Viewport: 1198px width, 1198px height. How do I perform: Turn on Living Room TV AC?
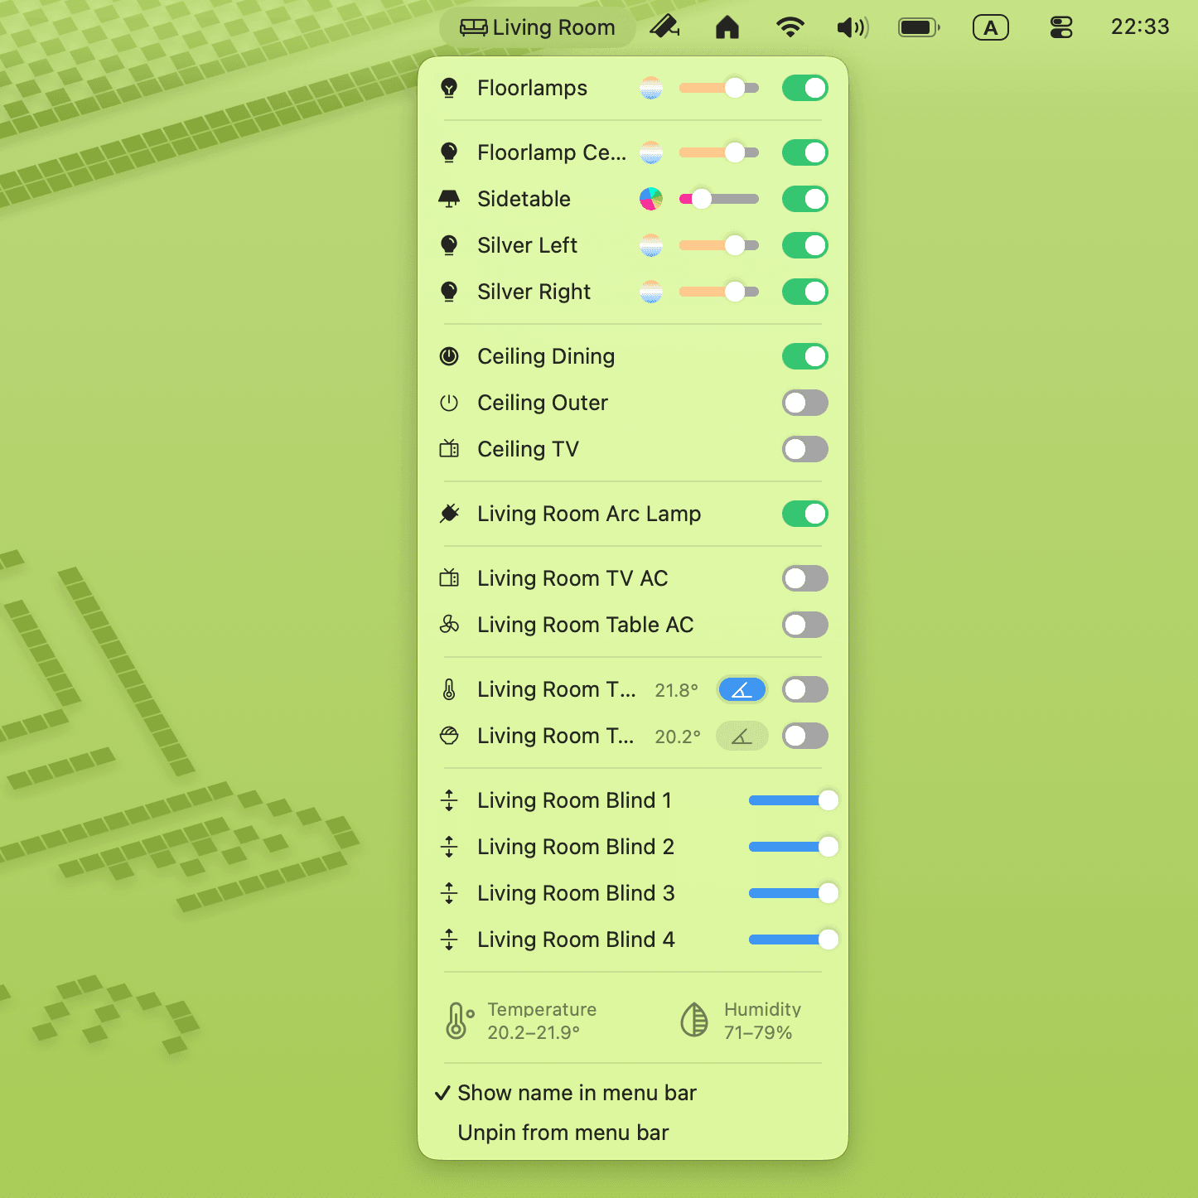point(804,578)
